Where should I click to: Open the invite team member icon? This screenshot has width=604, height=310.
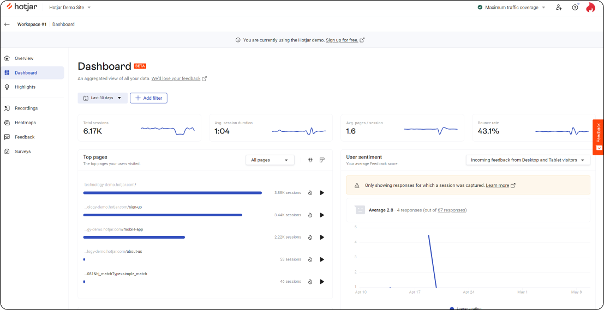coord(559,7)
